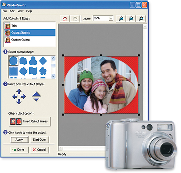The image size is (181, 173).
Task: Click the PhotoPower title bar icon
Action: 4,5
